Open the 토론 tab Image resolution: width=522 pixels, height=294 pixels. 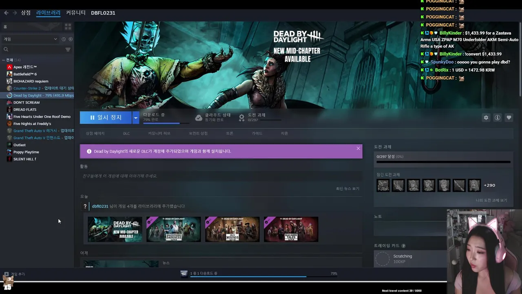click(230, 134)
